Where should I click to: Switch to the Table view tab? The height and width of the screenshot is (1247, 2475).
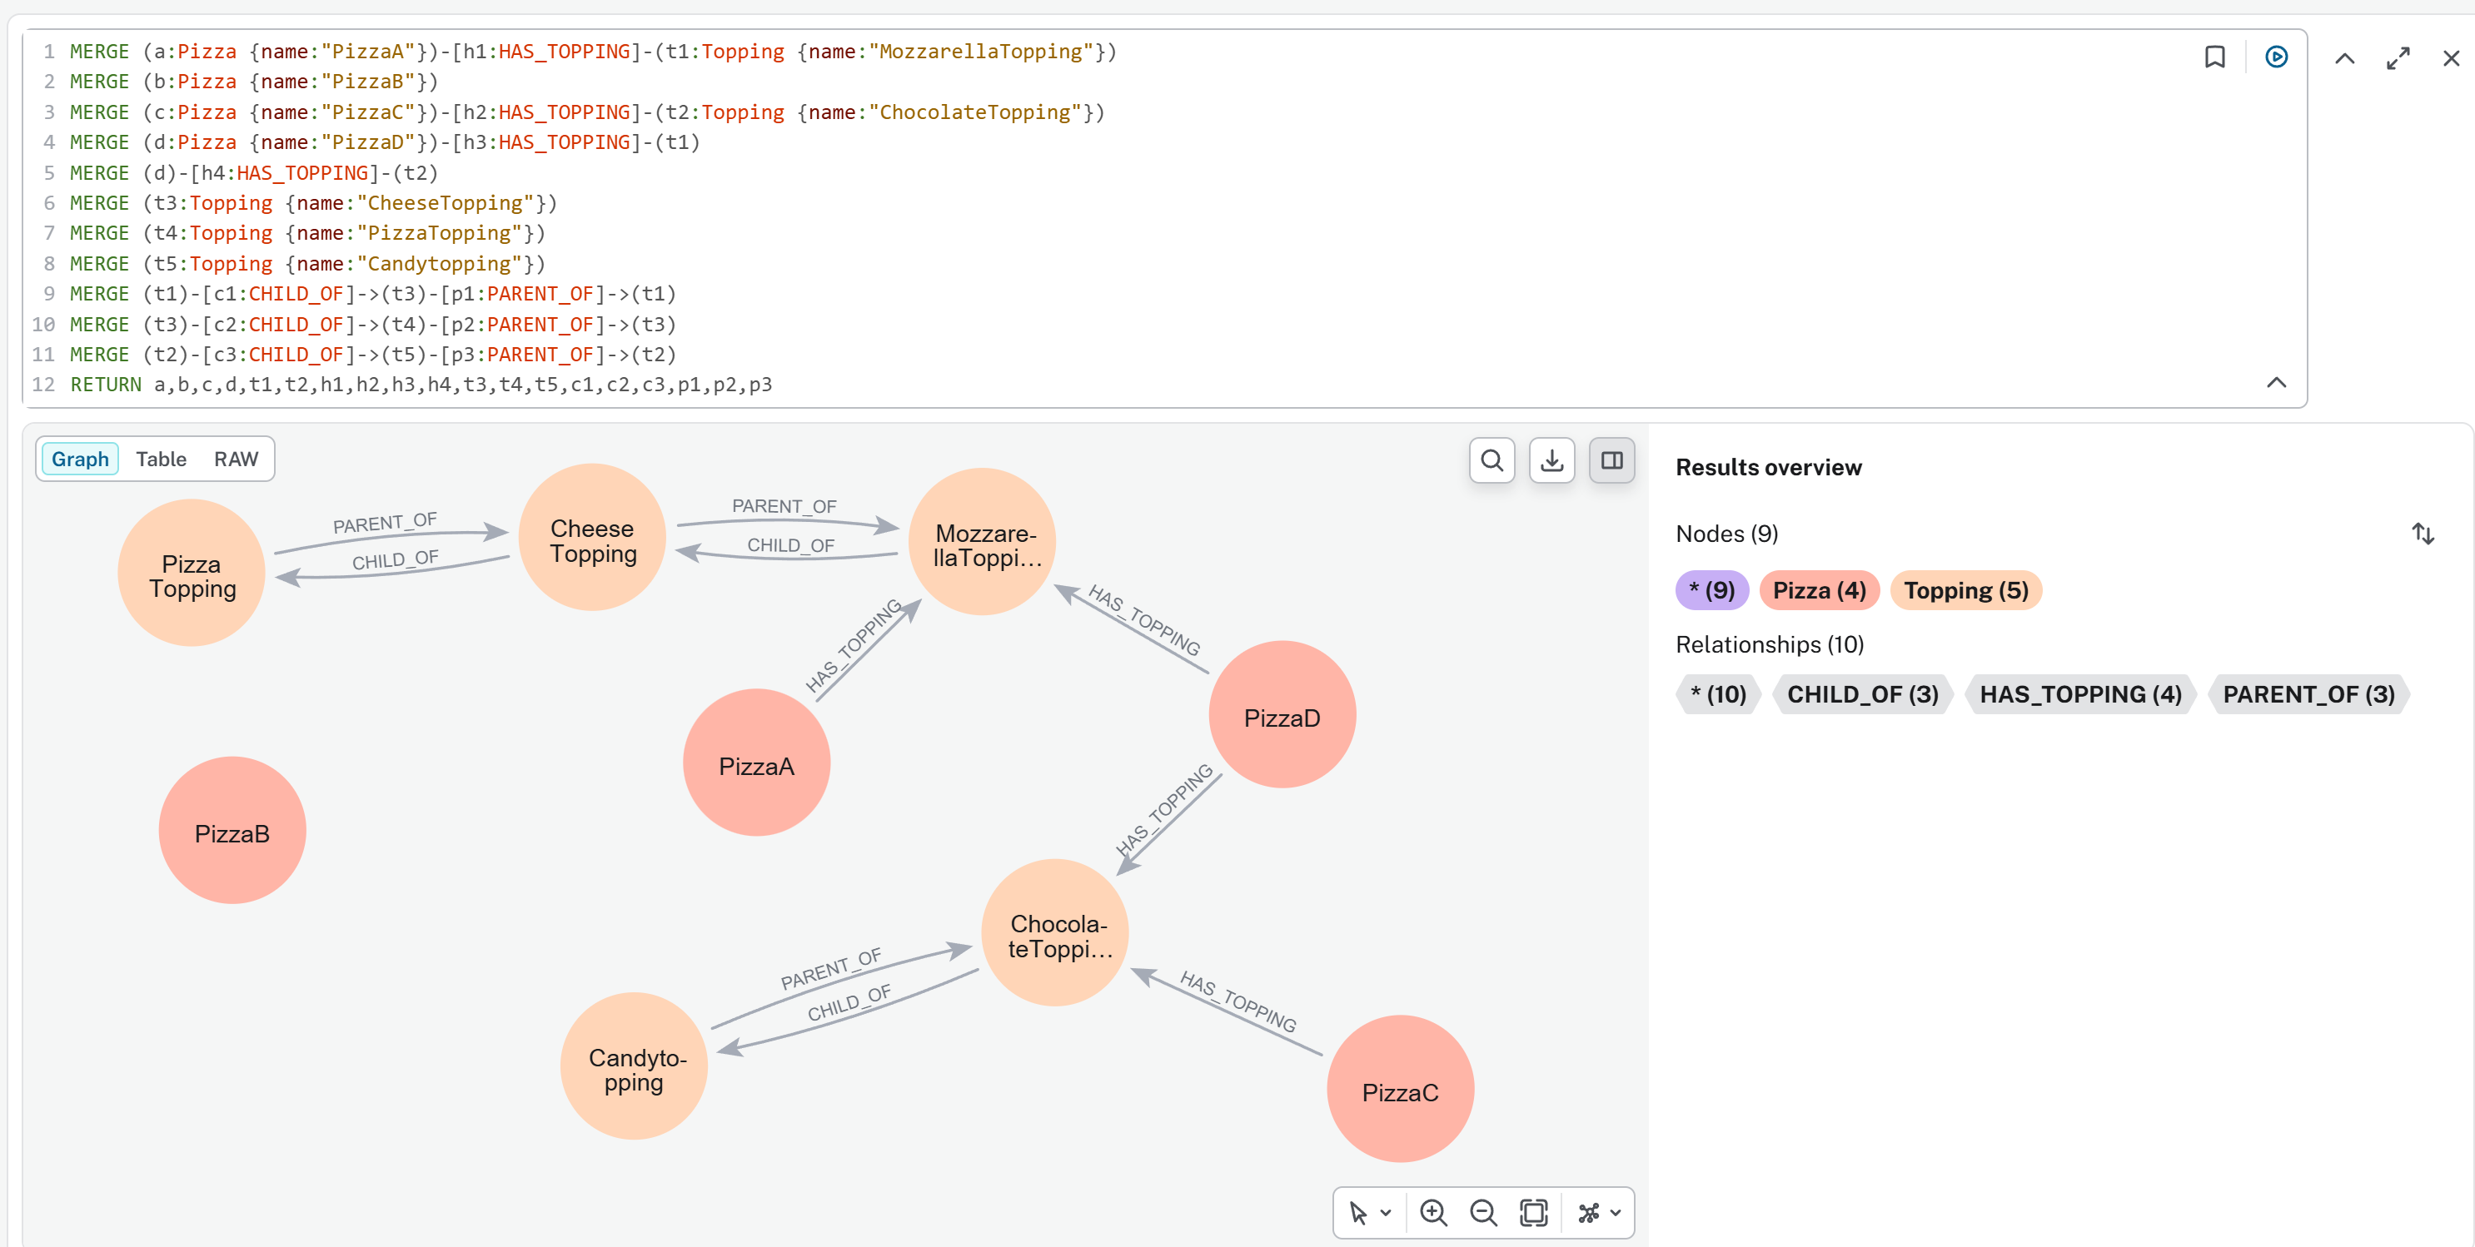(x=162, y=460)
